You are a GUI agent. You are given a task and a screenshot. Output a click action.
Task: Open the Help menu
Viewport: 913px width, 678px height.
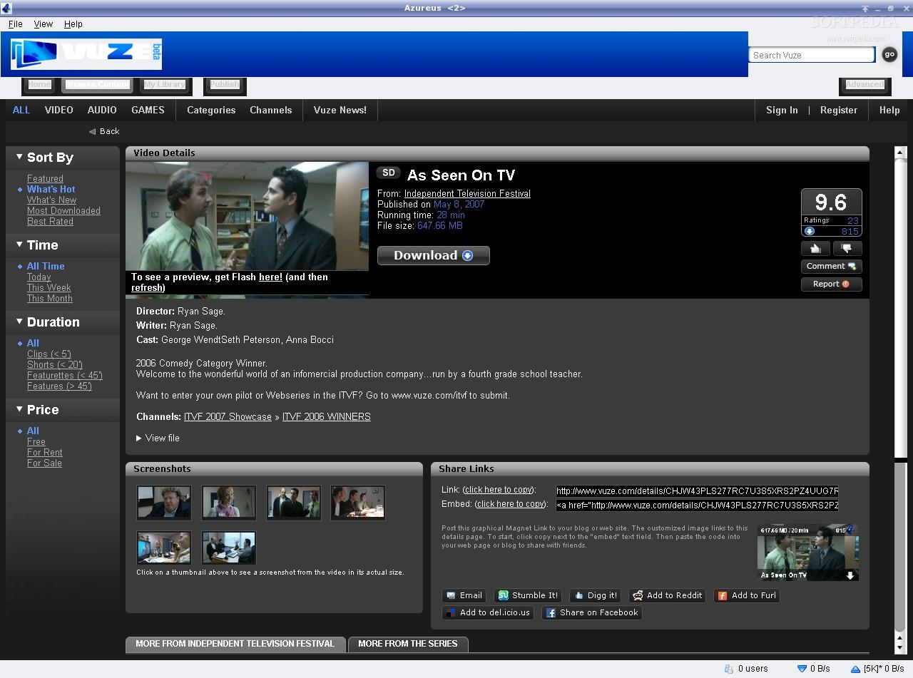(73, 24)
